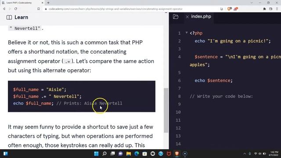Open the browser hamburger menu

[277, 9]
